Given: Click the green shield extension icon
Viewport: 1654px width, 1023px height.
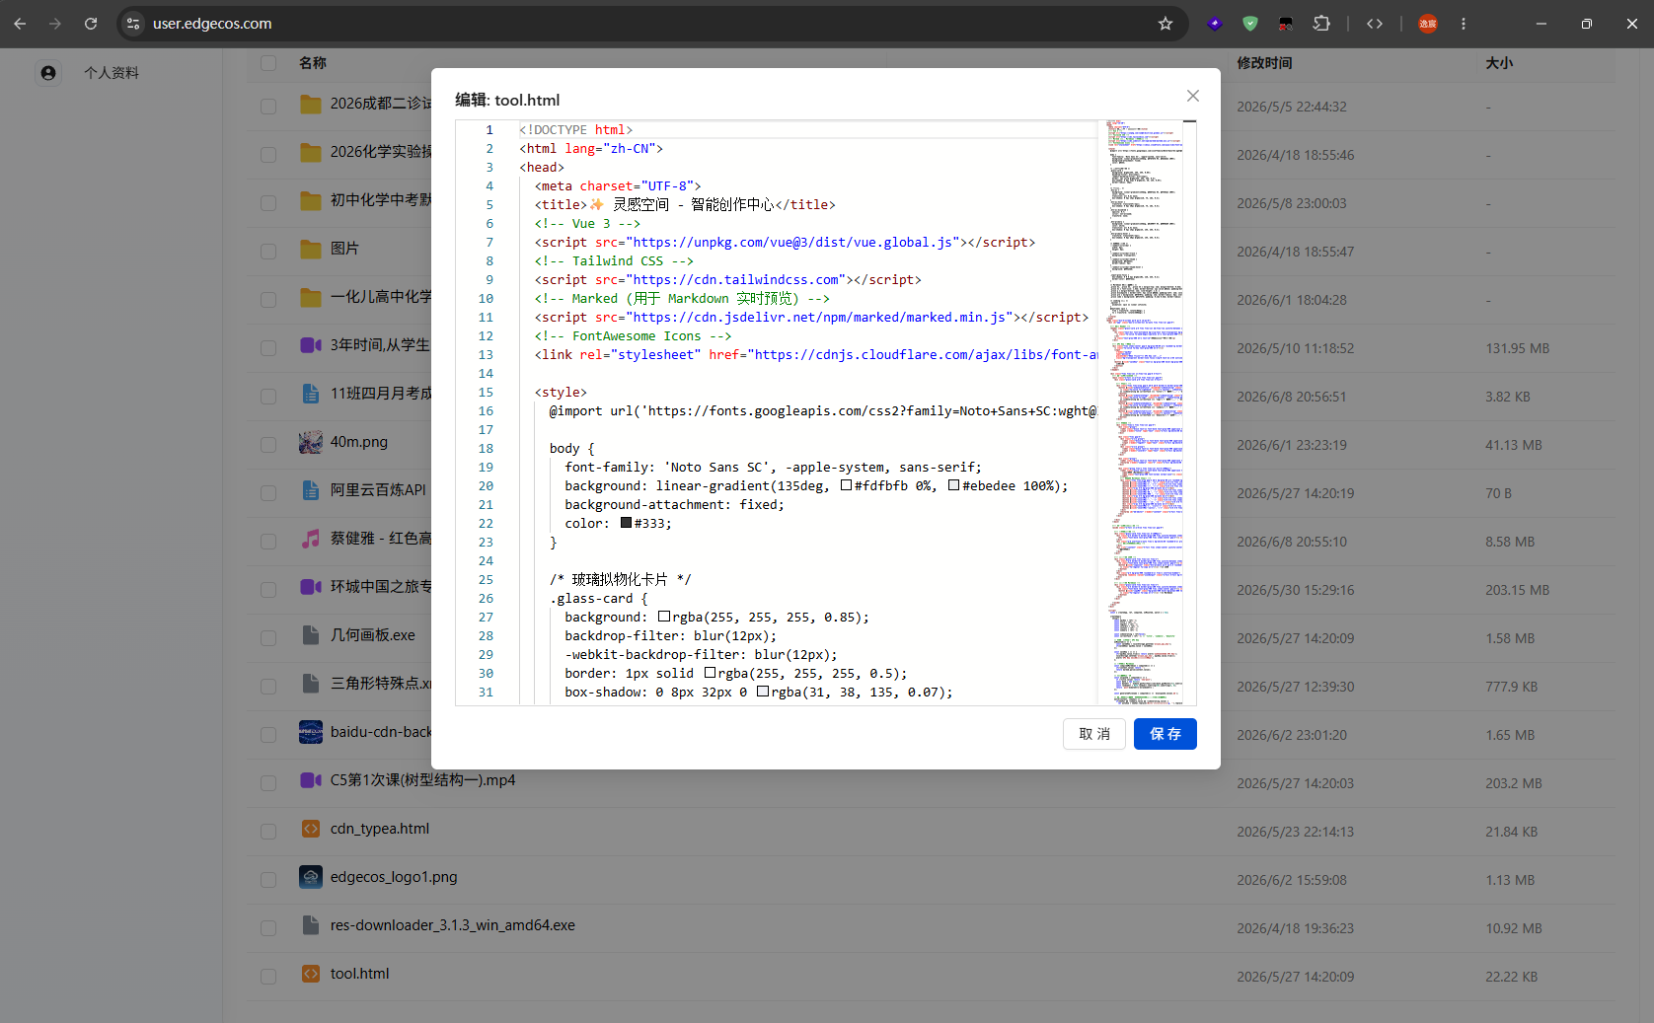Looking at the screenshot, I should point(1250,24).
